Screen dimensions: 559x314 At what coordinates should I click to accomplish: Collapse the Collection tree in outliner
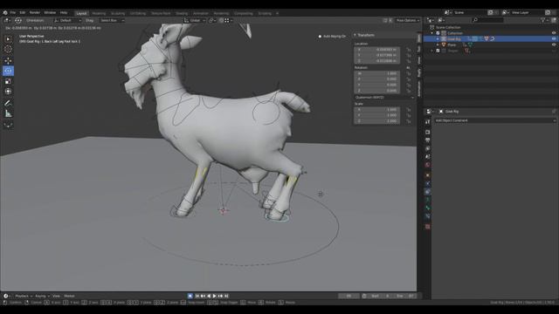tap(432, 33)
